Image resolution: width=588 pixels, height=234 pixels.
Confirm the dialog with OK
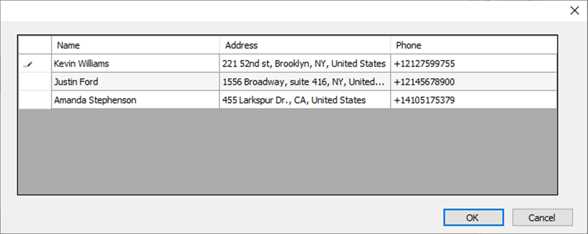pos(473,218)
